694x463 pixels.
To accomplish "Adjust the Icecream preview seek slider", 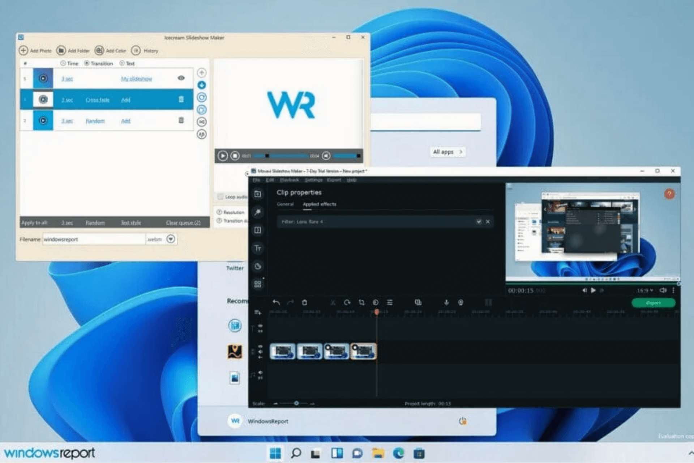I will pos(280,156).
